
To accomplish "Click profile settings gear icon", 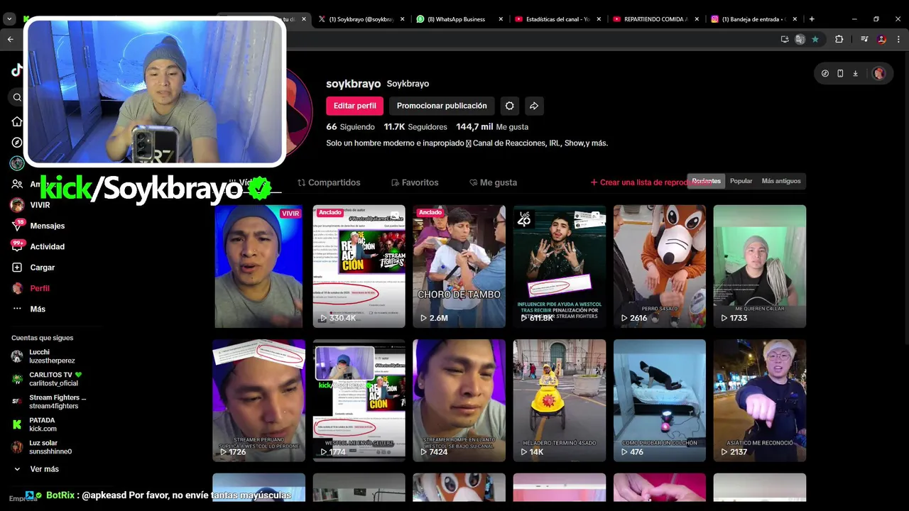I will tap(509, 106).
